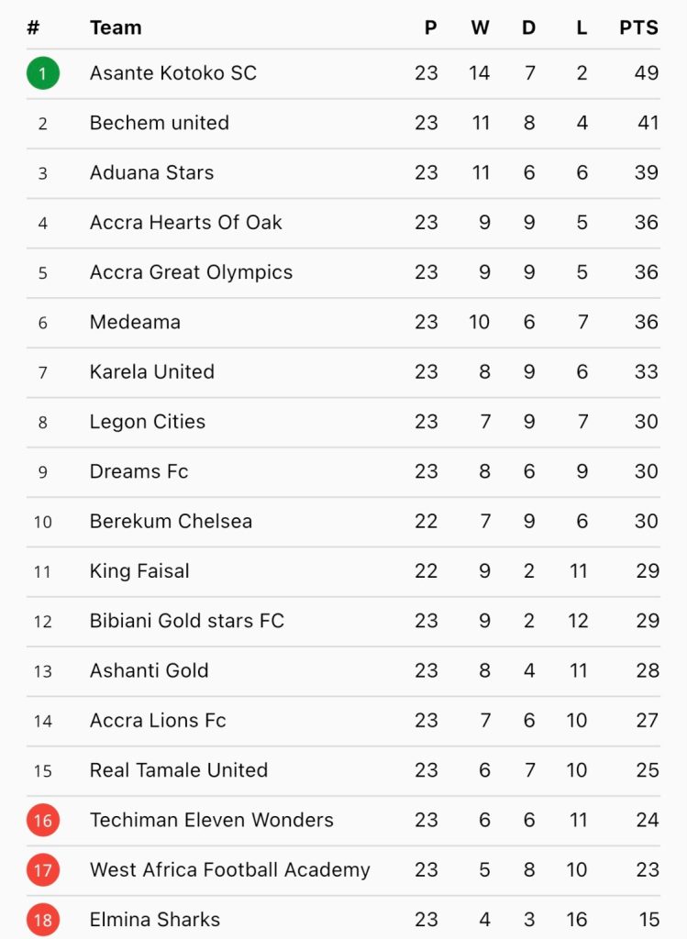Click the W column header

click(480, 28)
